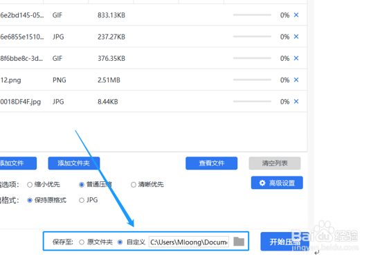Click the save path field C:\Users\Mloong
380x261 pixels.
click(x=189, y=242)
